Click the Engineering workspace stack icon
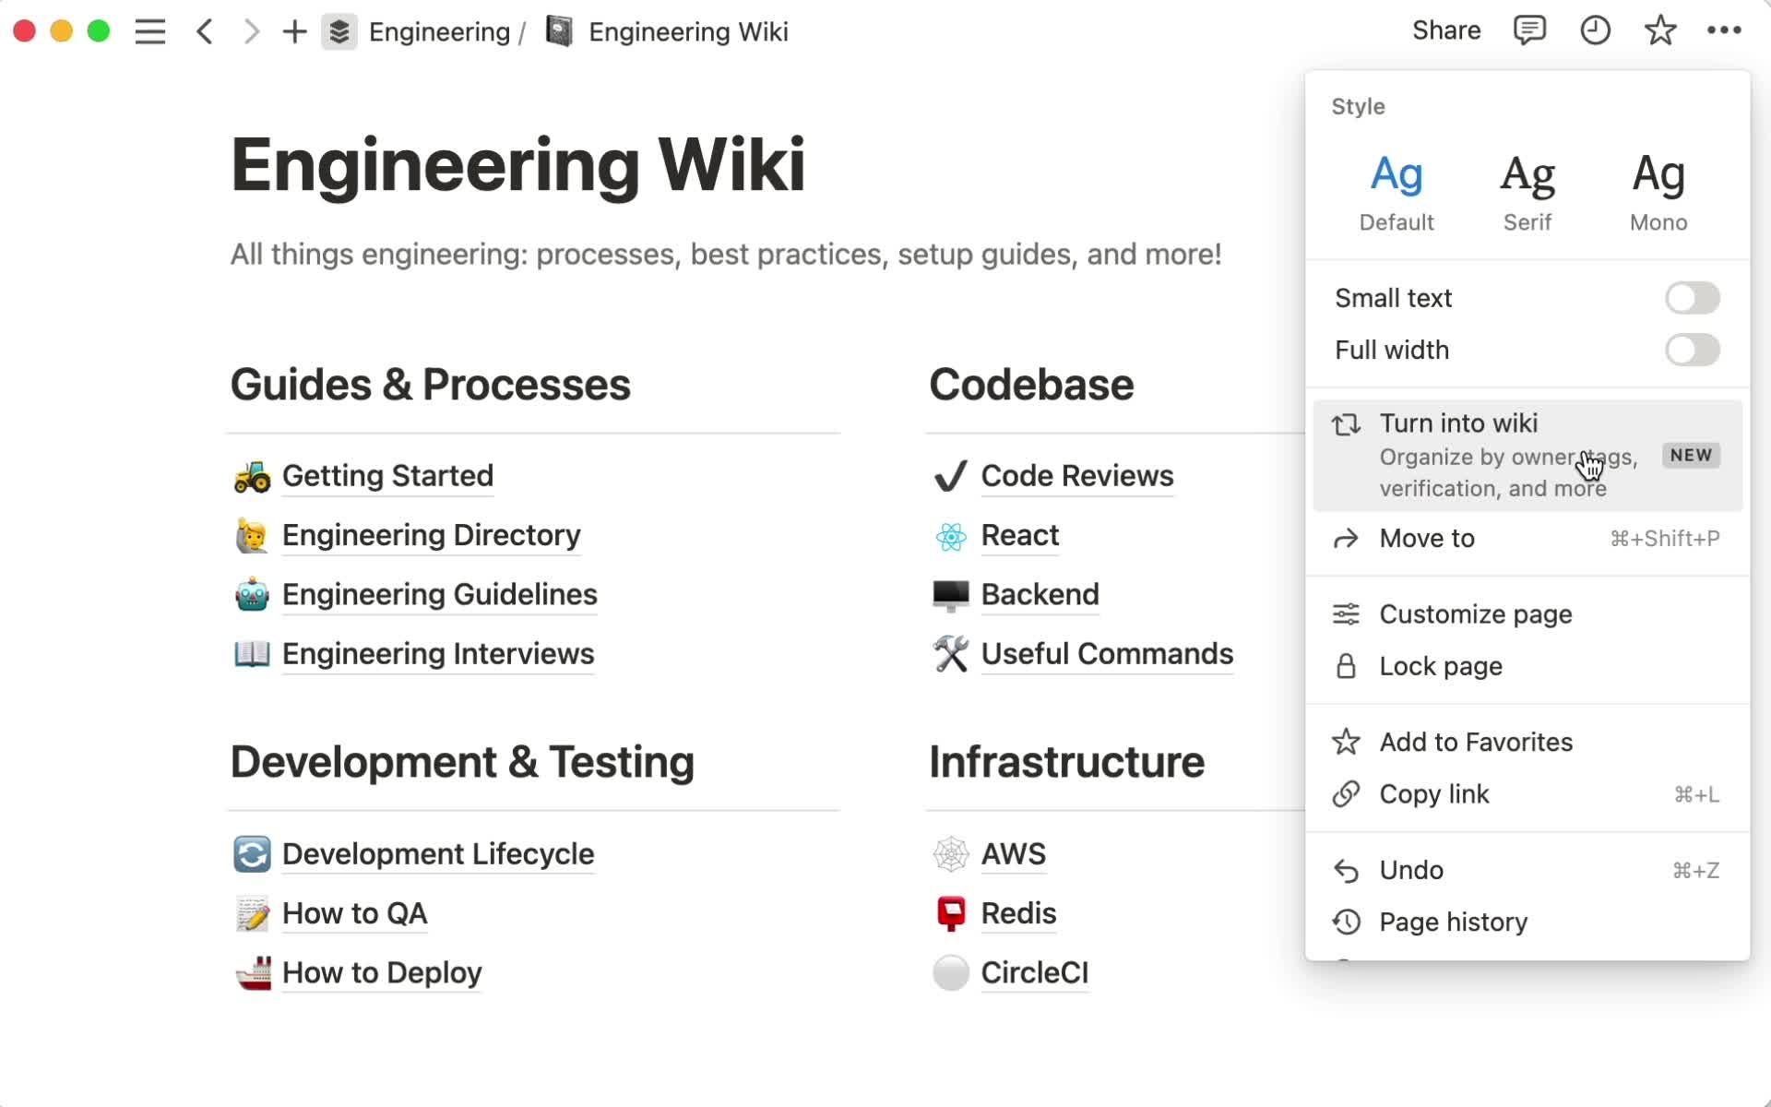The height and width of the screenshot is (1107, 1771). click(x=339, y=31)
